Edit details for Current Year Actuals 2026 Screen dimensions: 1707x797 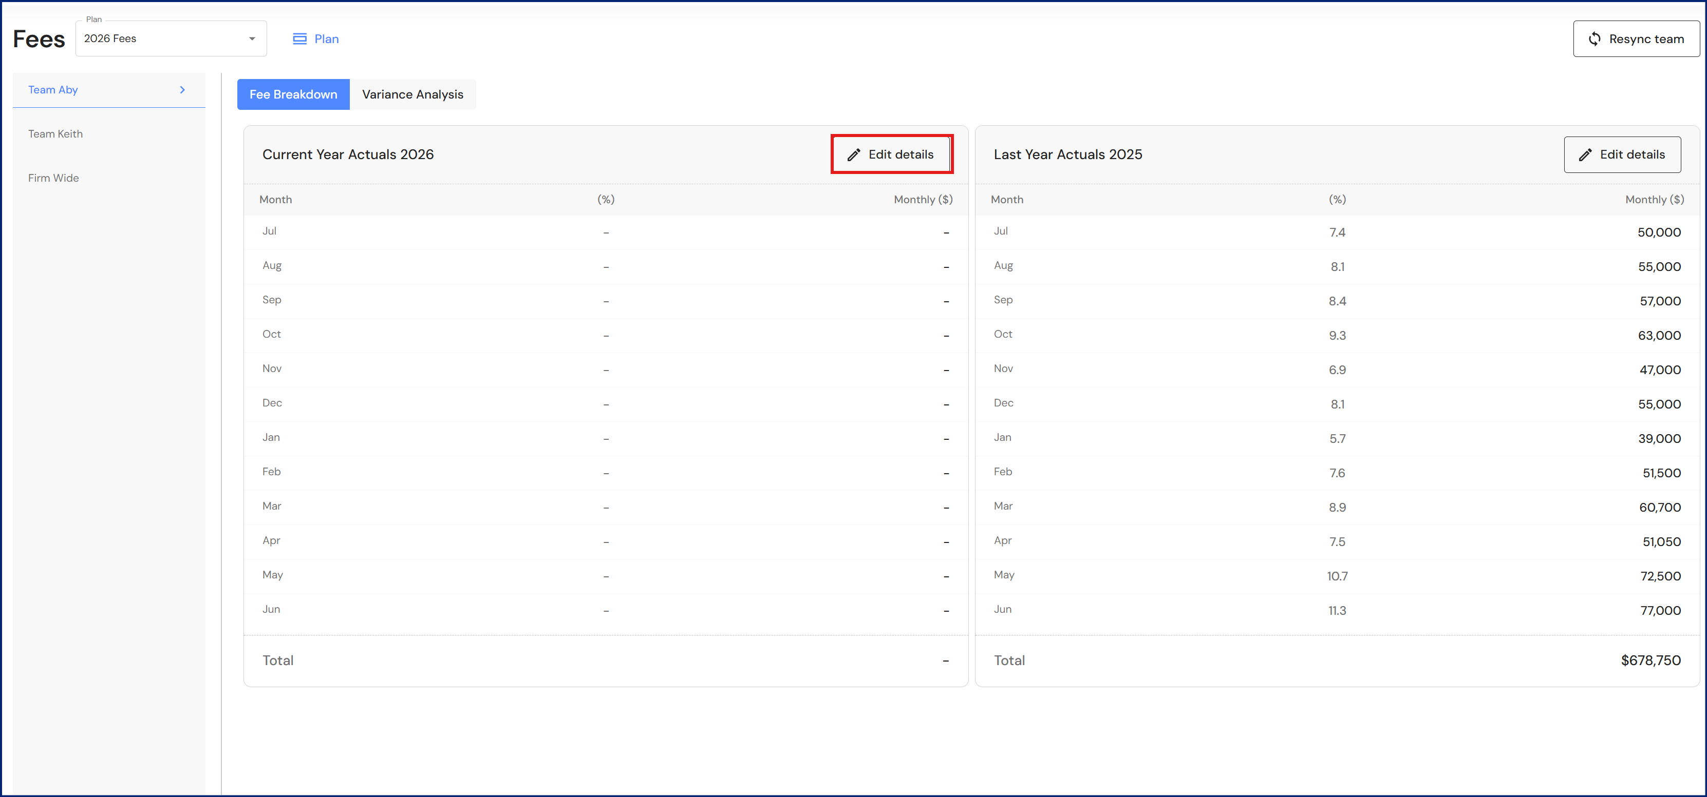click(x=891, y=155)
